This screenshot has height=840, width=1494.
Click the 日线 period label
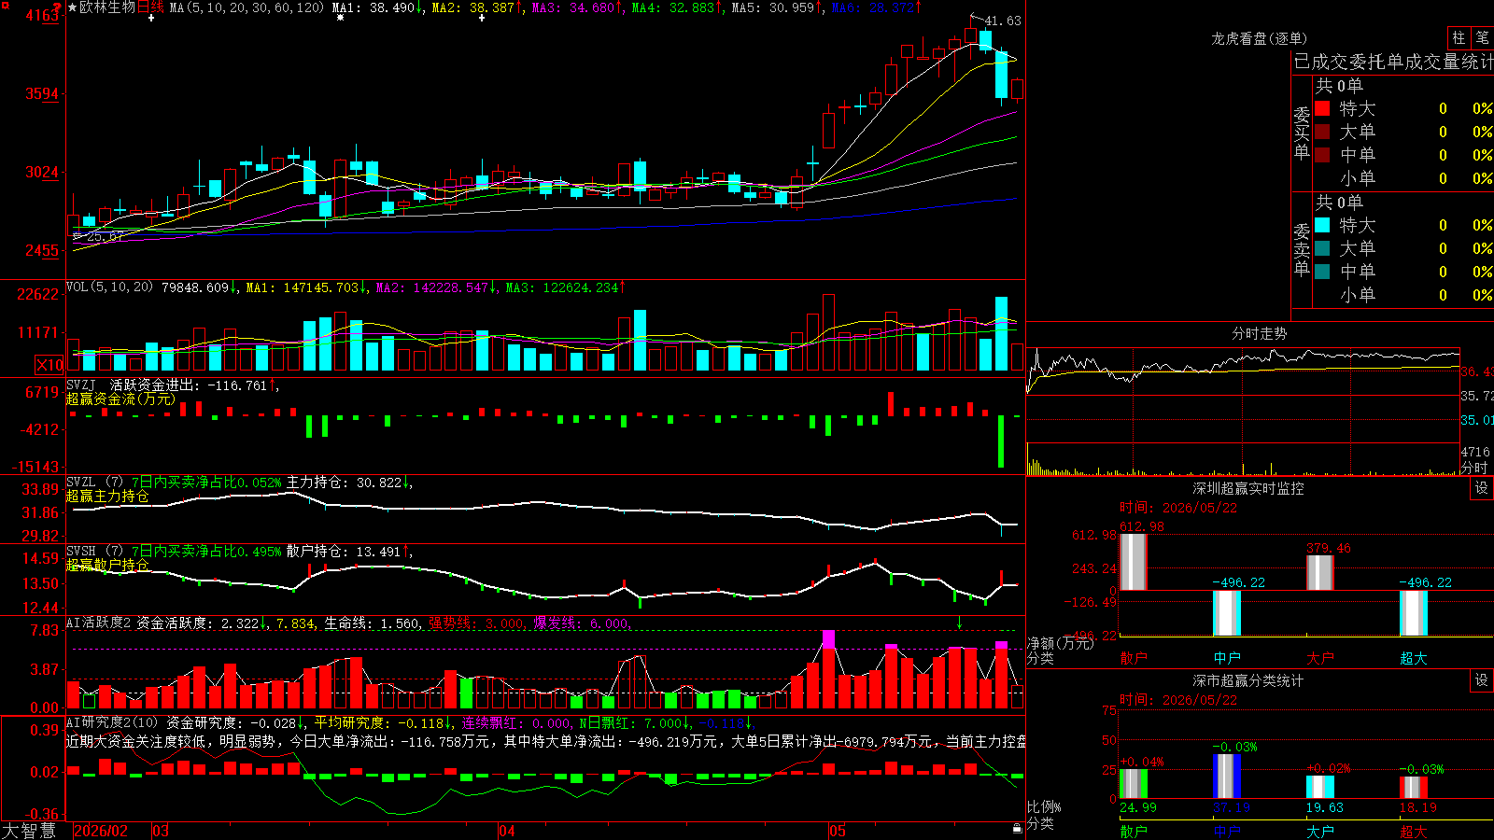(x=150, y=7)
